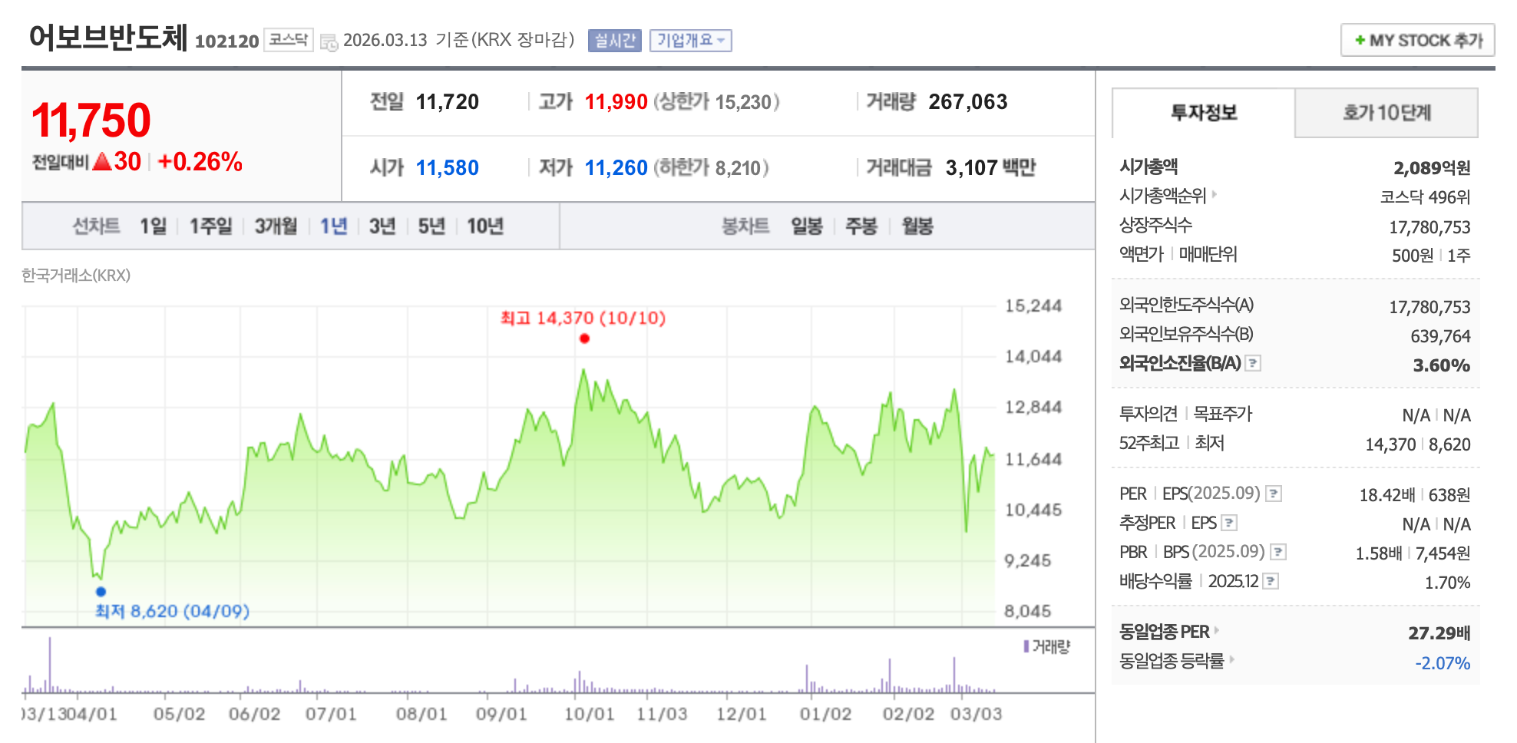Click help icon next to EPS(2025.09)
This screenshot has height=743, width=1517.
[x=1274, y=494]
